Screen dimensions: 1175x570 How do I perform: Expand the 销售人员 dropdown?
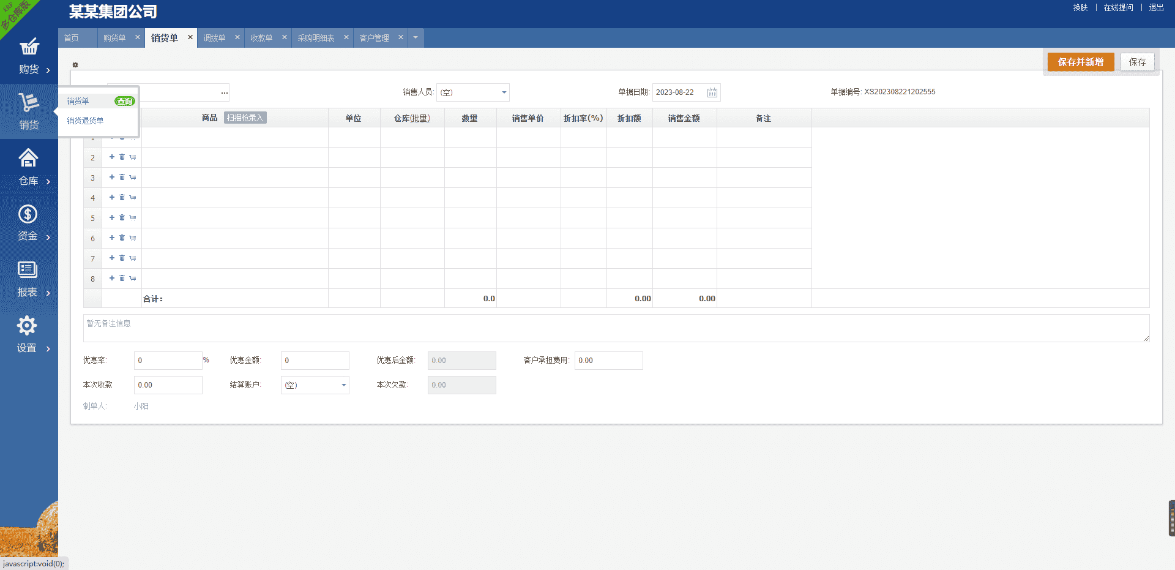503,92
